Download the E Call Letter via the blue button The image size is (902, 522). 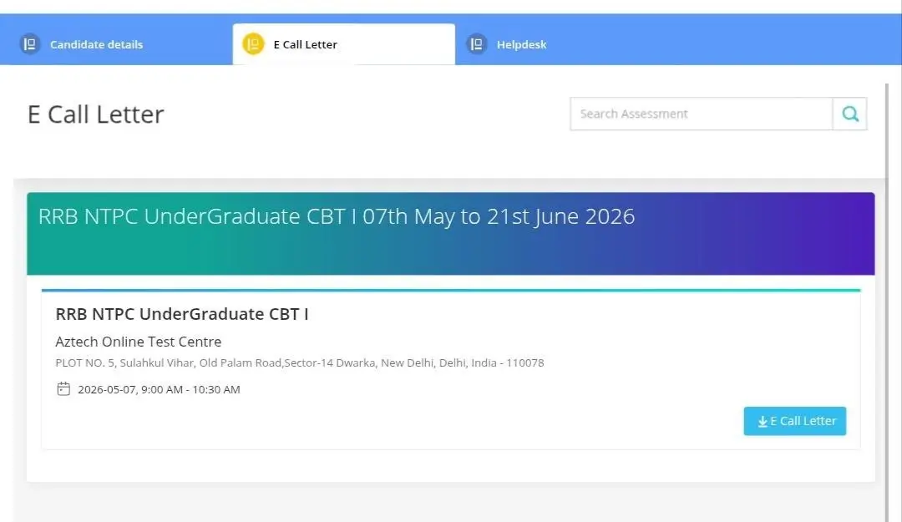click(794, 421)
